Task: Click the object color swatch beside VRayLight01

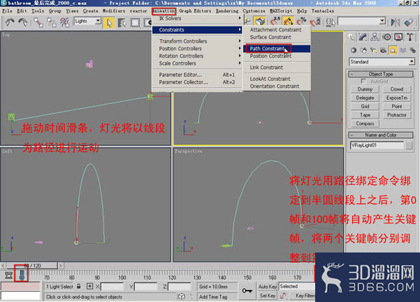Action: 409,145
